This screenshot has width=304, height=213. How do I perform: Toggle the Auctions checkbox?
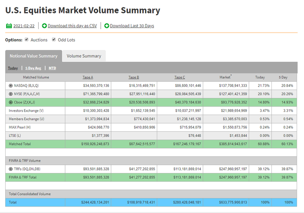(x=26, y=40)
